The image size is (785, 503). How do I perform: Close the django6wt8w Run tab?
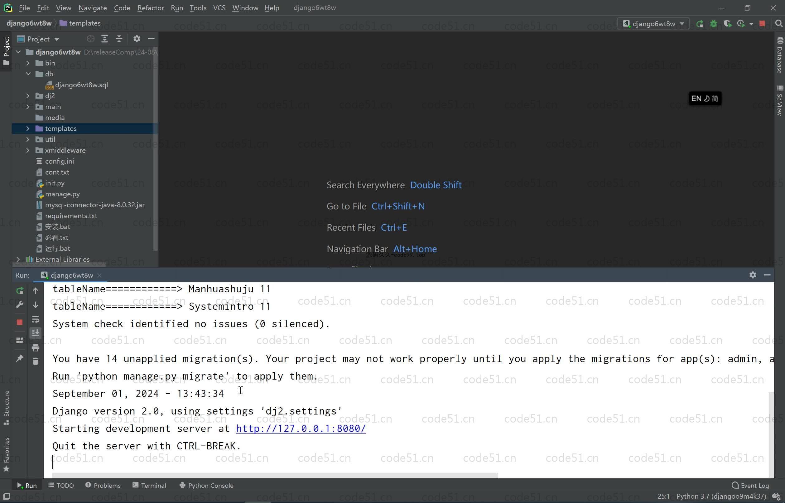click(x=100, y=275)
